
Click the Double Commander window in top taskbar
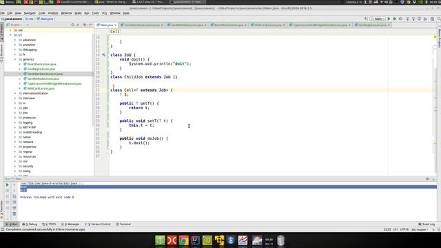tap(73, 2)
